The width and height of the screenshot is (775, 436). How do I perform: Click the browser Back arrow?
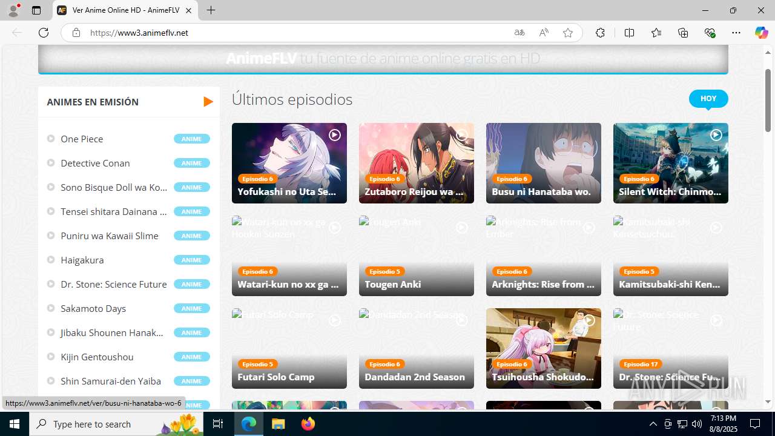click(x=17, y=33)
